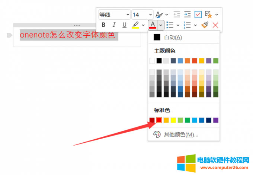Open the font size 14 combo box
The image size is (253, 175).
(x=142, y=14)
